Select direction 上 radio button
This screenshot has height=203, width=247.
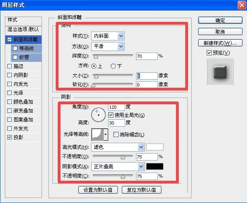(x=94, y=66)
